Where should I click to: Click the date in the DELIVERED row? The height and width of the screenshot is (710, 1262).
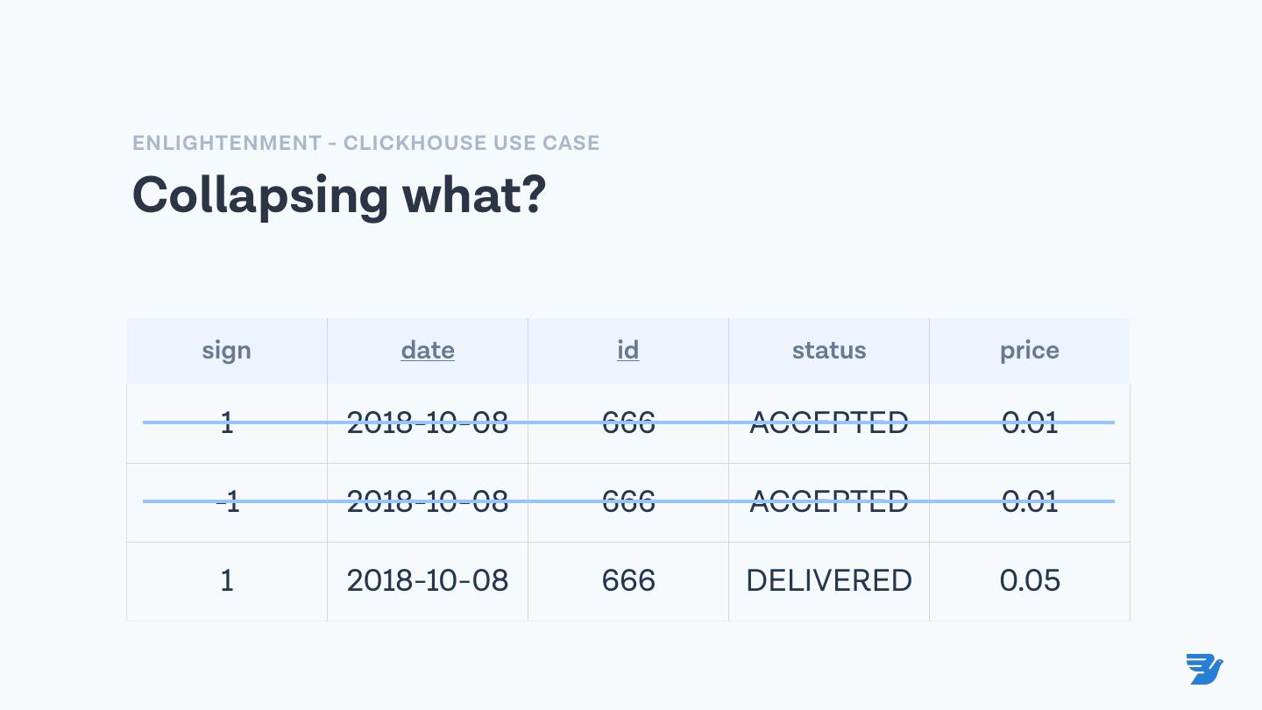click(428, 580)
